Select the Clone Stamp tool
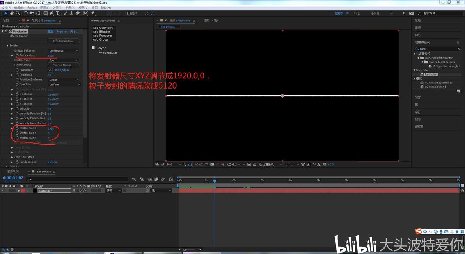 tap(71, 13)
